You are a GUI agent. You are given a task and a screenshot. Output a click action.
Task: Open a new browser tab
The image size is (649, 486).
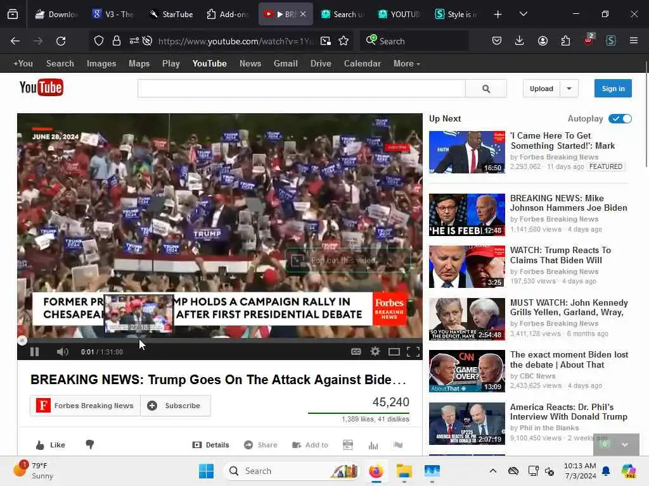(498, 15)
